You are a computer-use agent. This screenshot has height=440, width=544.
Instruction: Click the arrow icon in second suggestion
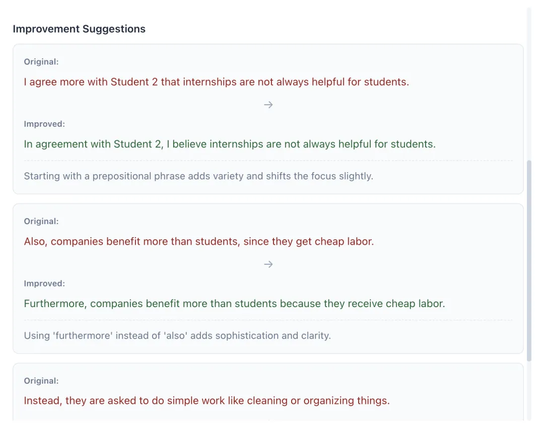(x=268, y=264)
